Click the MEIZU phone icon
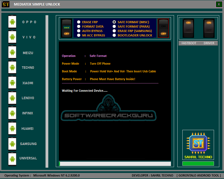 [x=12, y=52]
